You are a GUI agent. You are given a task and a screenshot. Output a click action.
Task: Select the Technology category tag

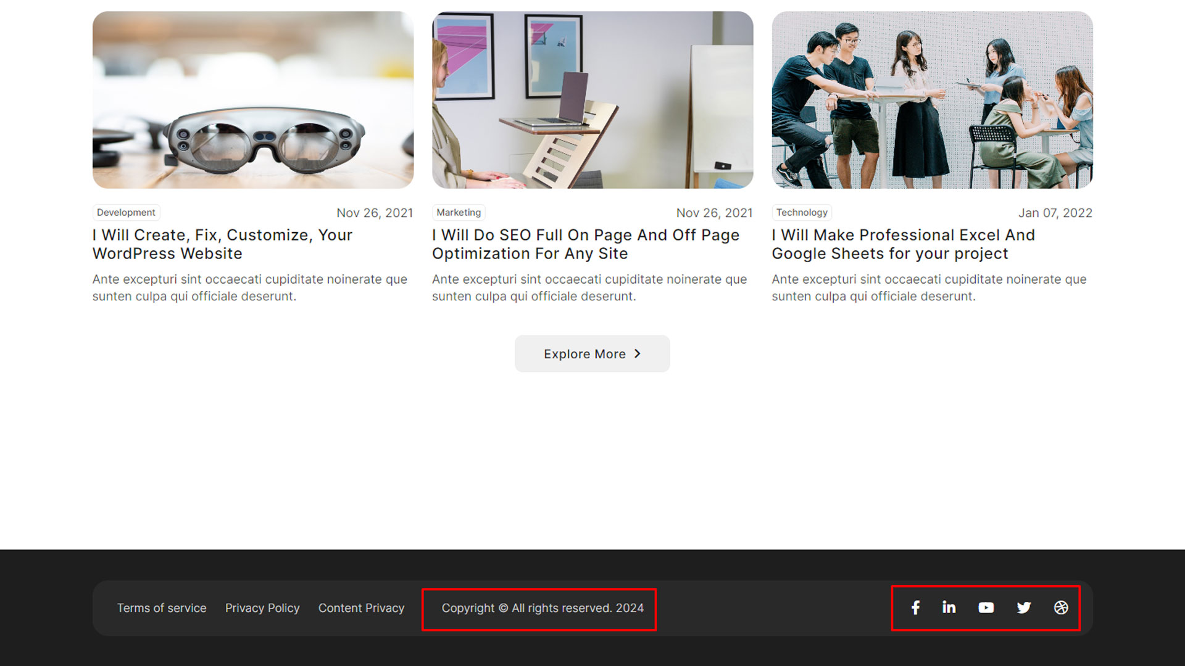click(x=802, y=213)
